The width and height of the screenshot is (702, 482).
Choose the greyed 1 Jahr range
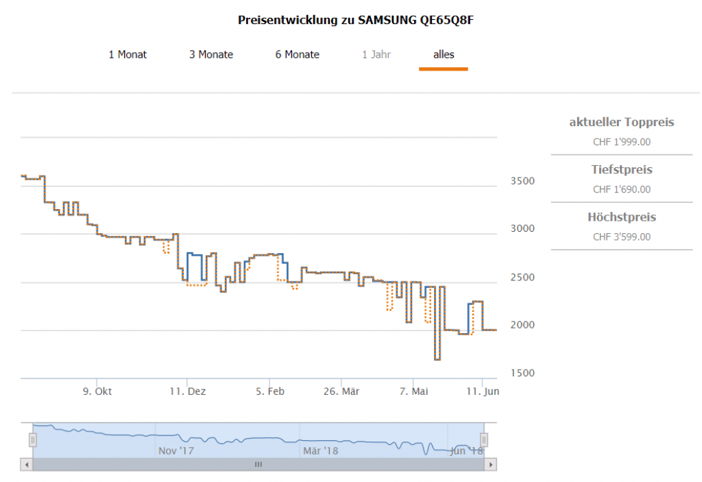(x=376, y=55)
